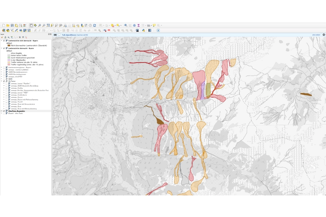Select the Measure ruler tool
This screenshot has width=326, height=217.
pos(149,25)
